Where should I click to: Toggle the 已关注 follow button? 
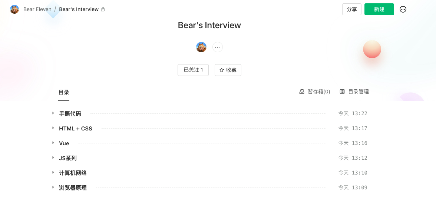pos(193,70)
